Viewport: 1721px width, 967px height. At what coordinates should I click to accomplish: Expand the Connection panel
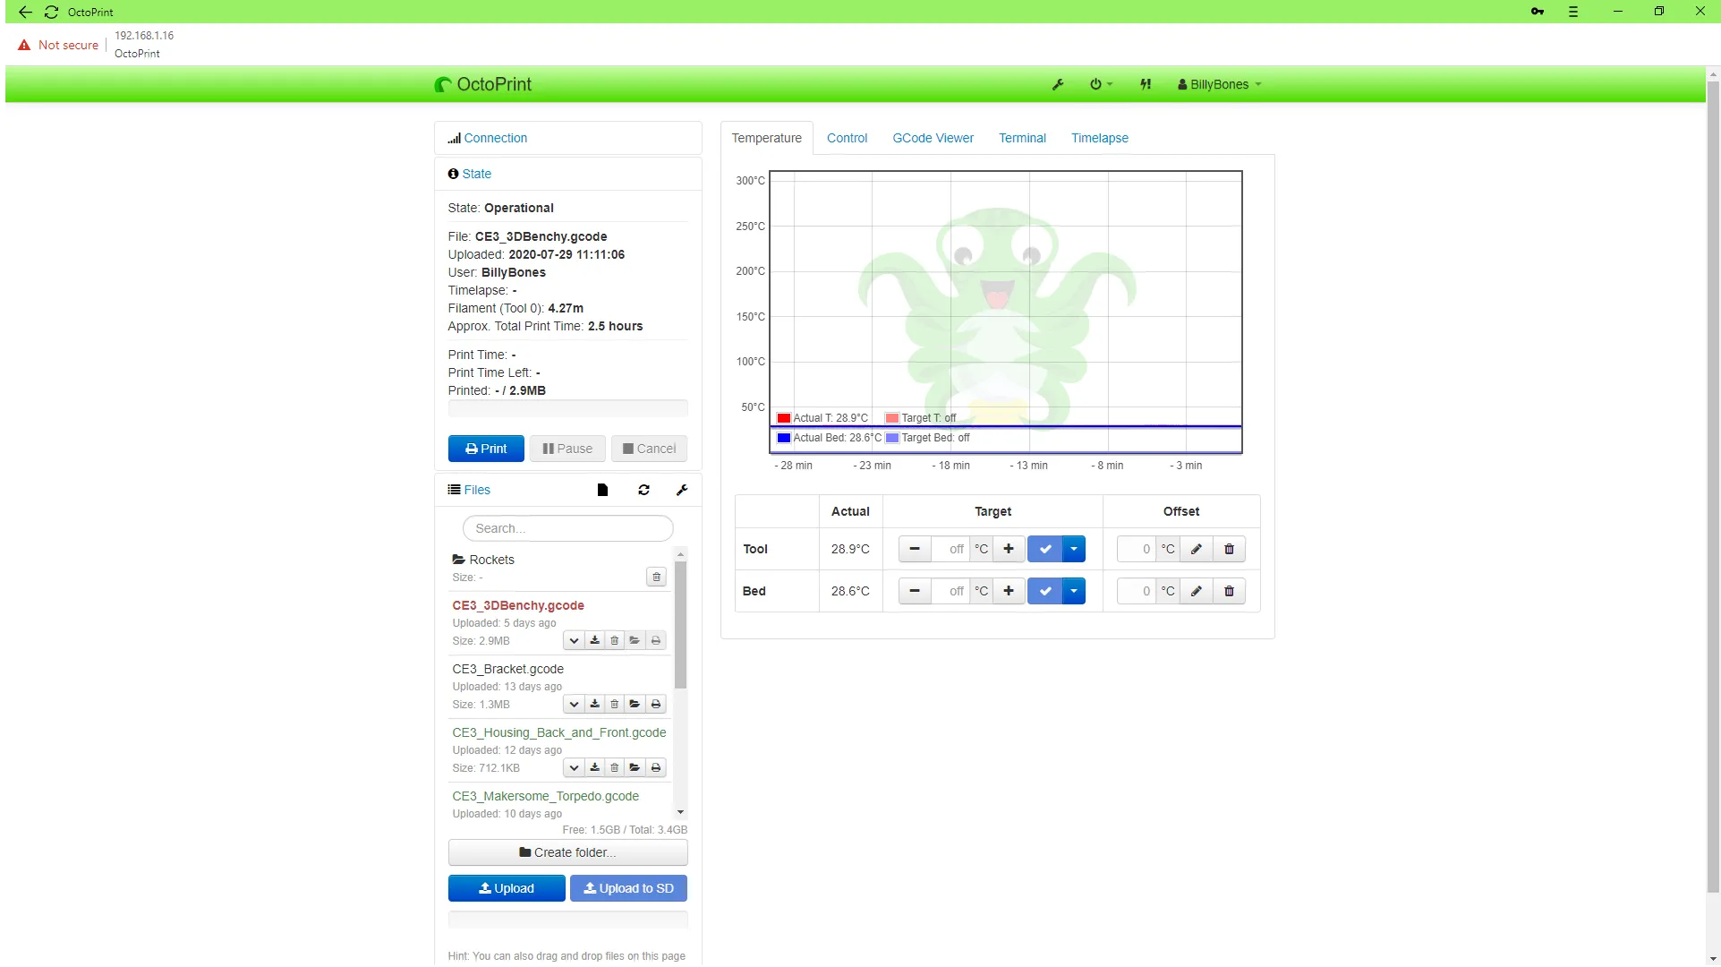pos(495,138)
